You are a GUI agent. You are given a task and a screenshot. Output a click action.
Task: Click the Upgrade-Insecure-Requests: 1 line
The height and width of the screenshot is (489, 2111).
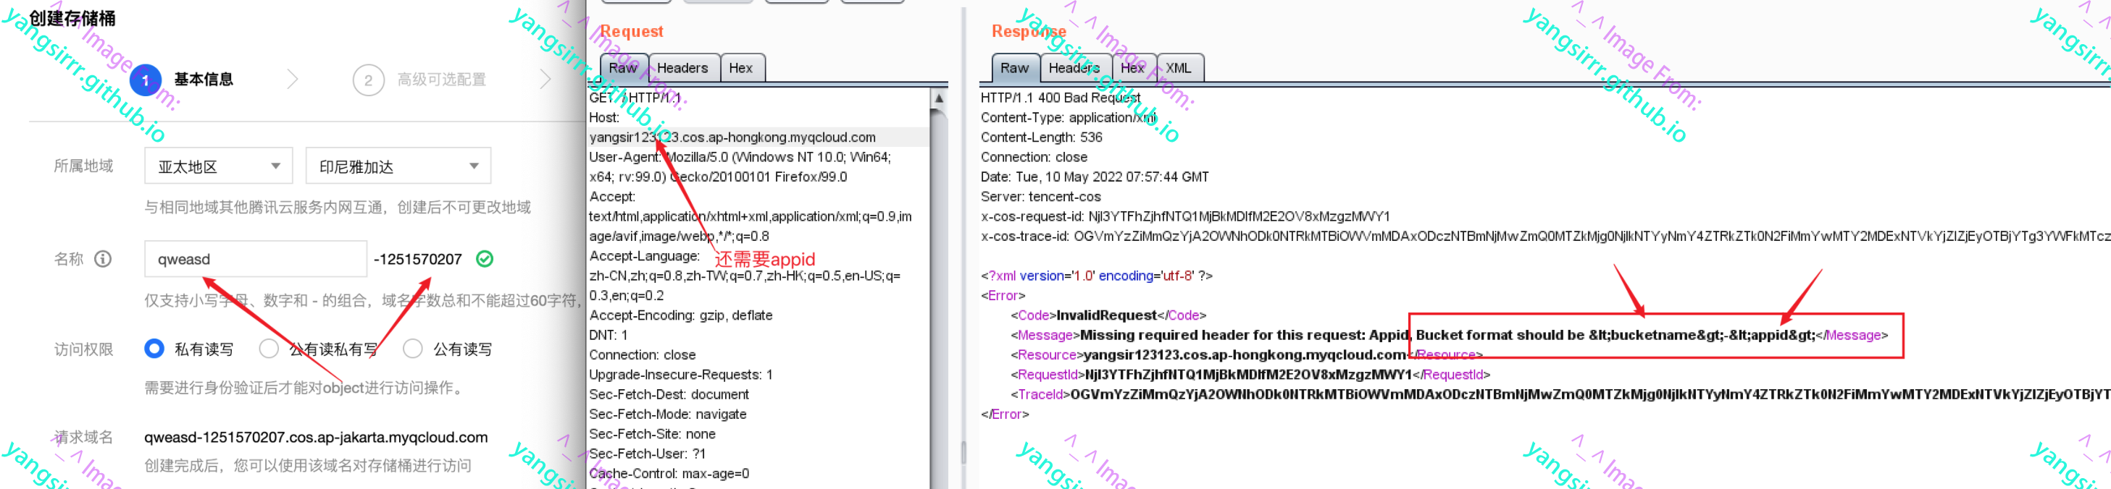[681, 375]
